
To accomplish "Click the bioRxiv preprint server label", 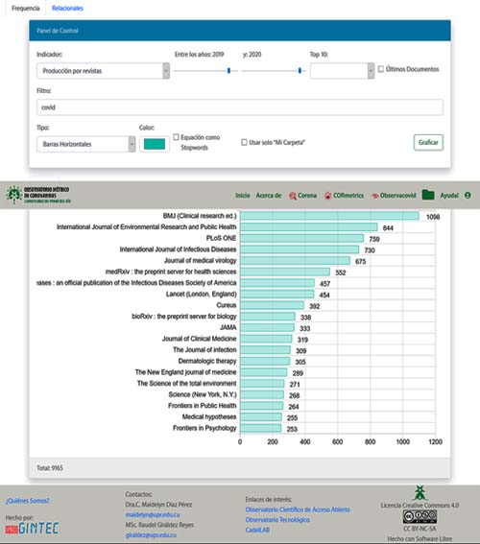I will click(184, 317).
